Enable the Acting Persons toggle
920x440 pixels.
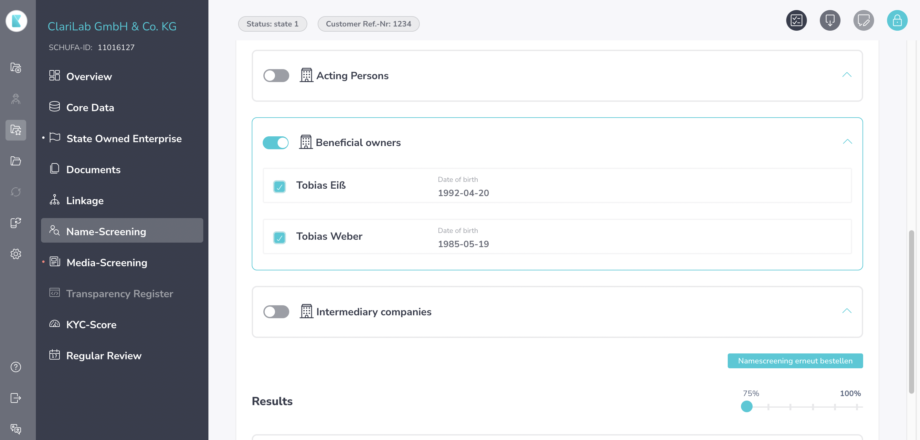pyautogui.click(x=276, y=76)
